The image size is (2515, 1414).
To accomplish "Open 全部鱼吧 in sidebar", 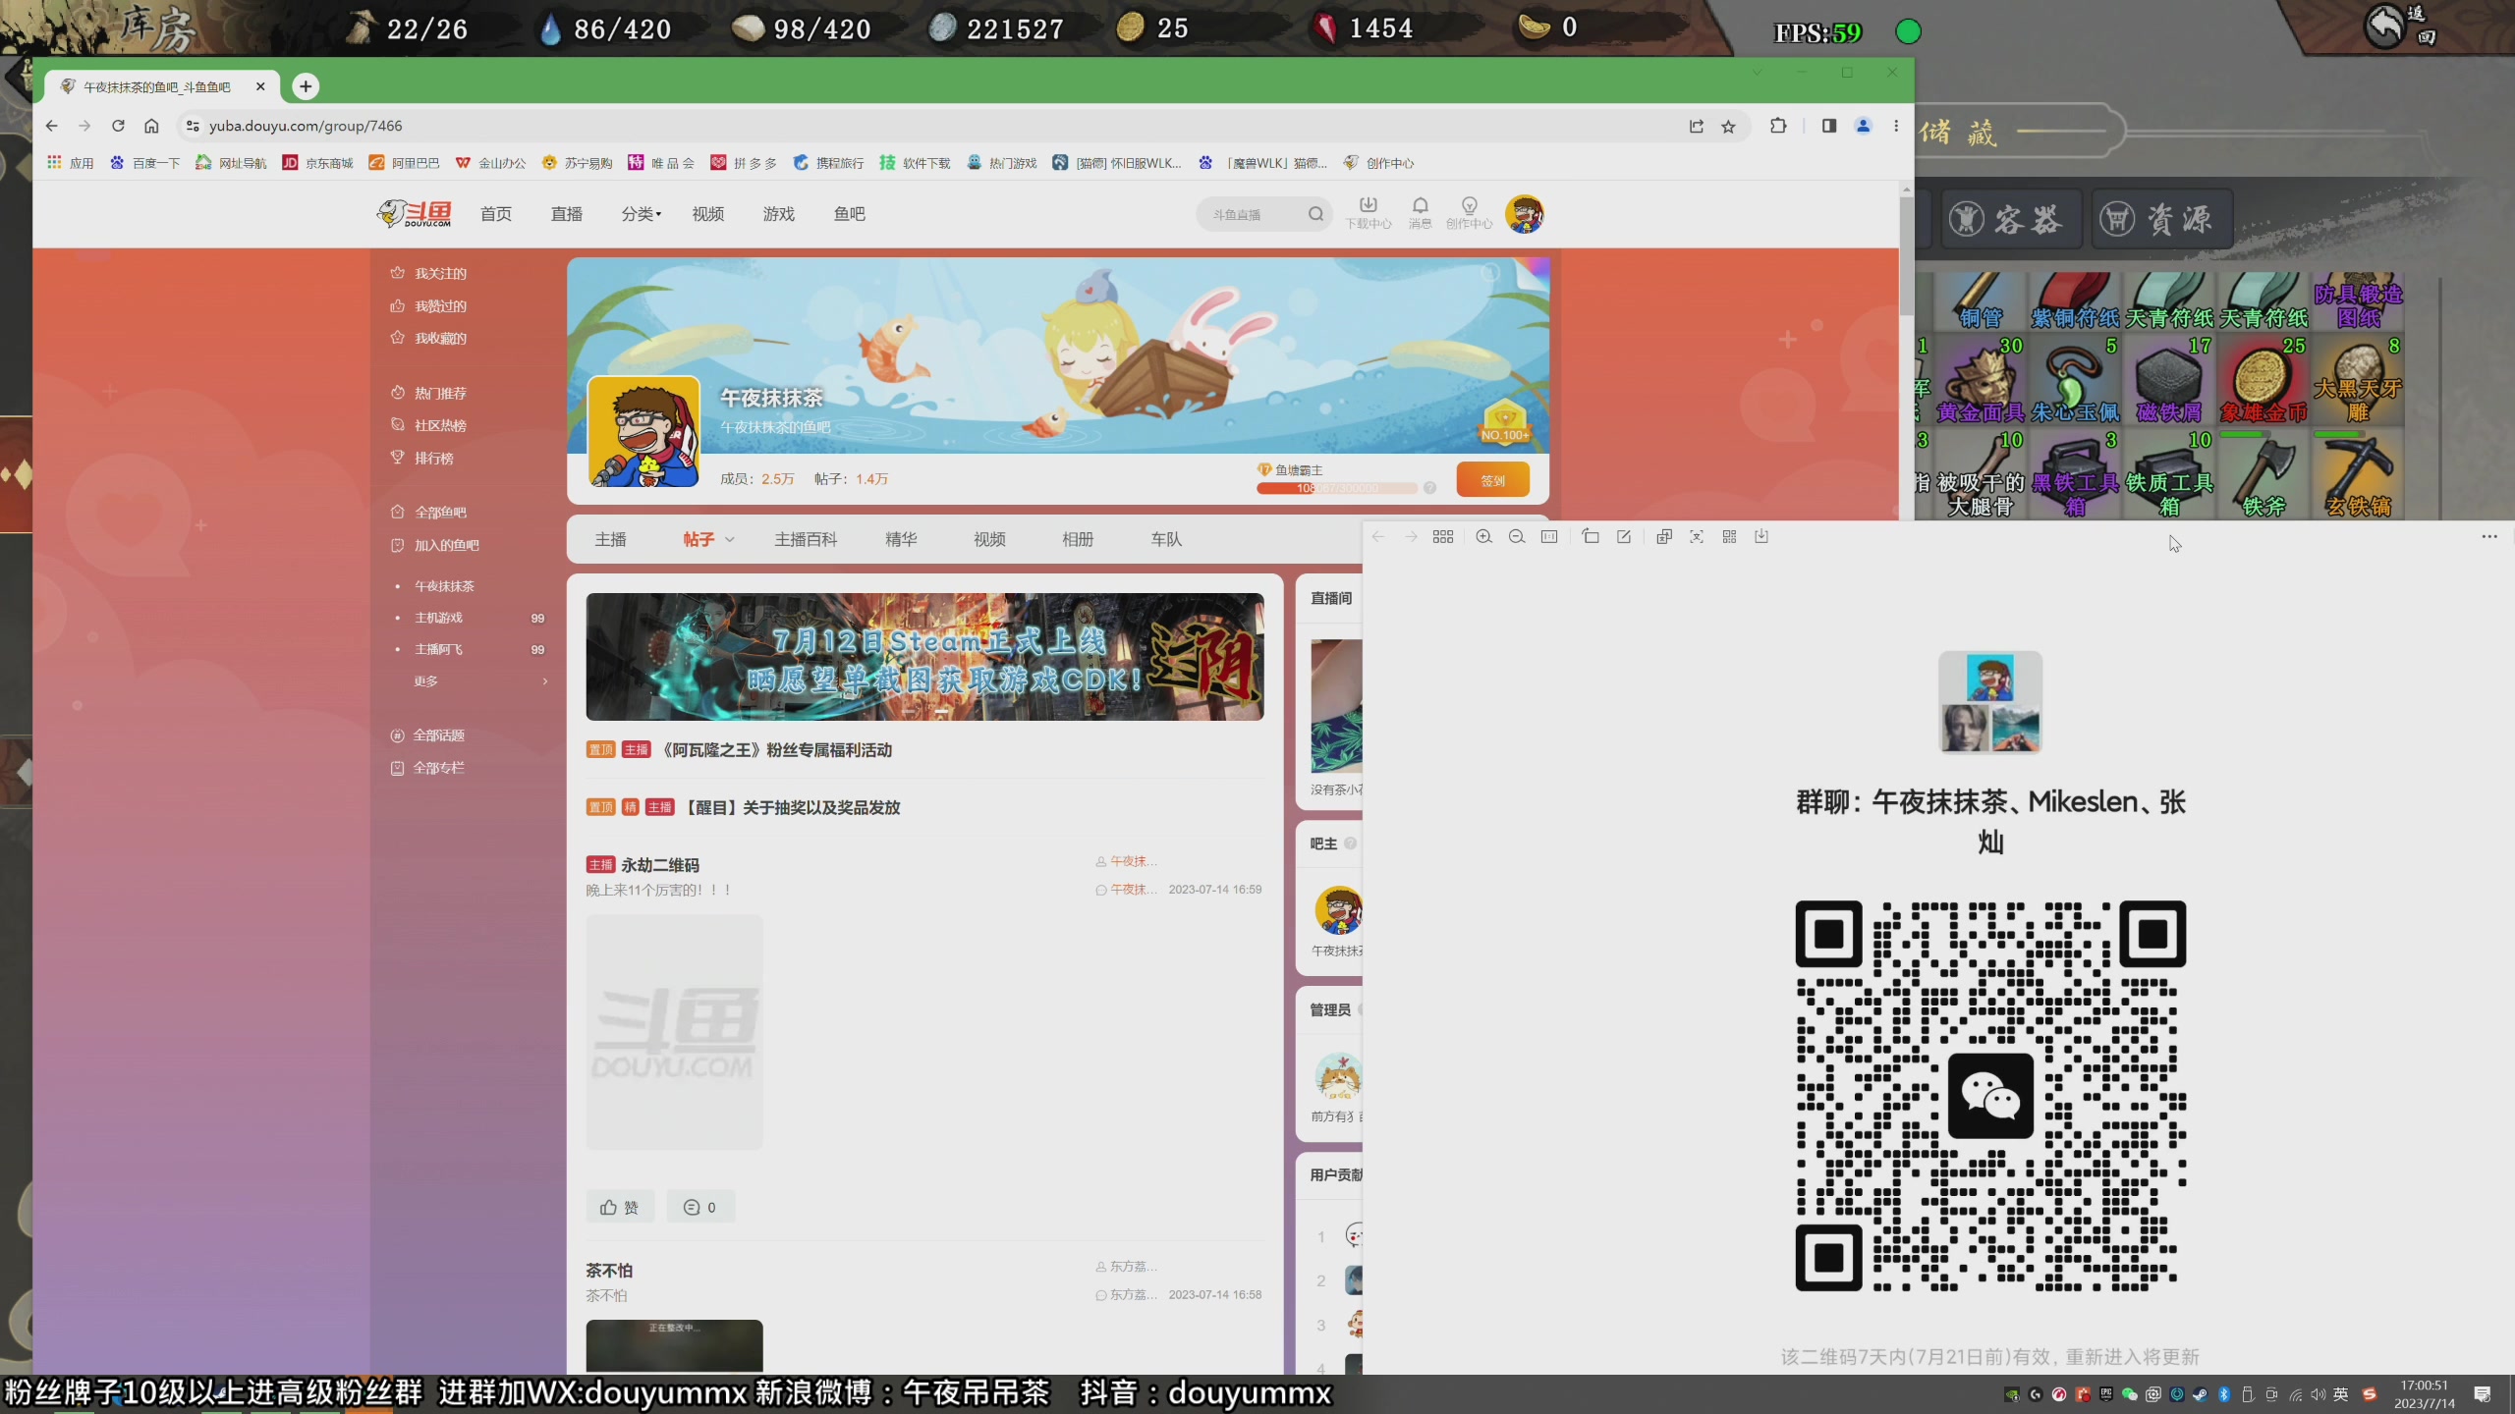I will point(440,513).
